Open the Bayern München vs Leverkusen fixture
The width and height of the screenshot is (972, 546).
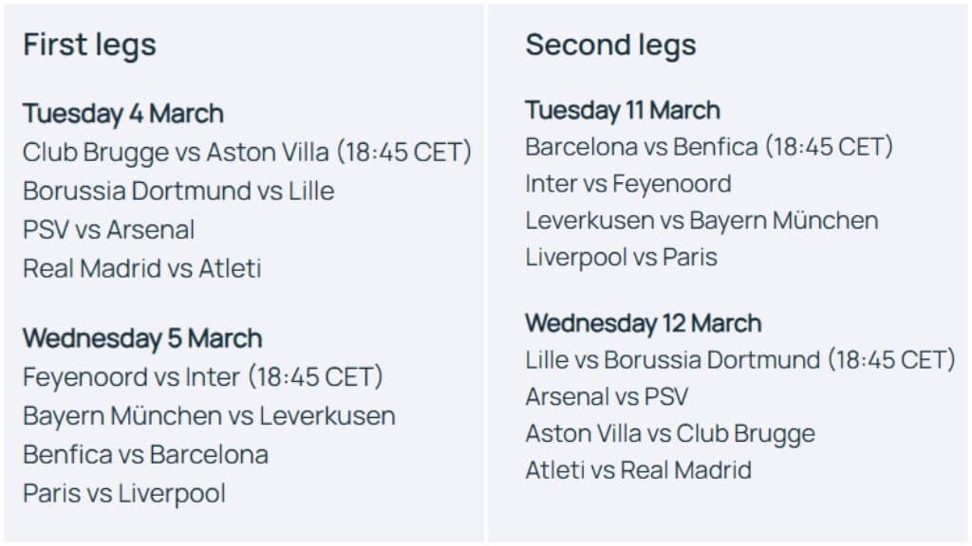pyautogui.click(x=209, y=416)
